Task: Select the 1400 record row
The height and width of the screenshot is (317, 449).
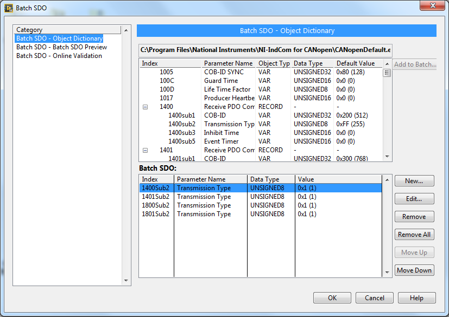Action: pos(261,107)
